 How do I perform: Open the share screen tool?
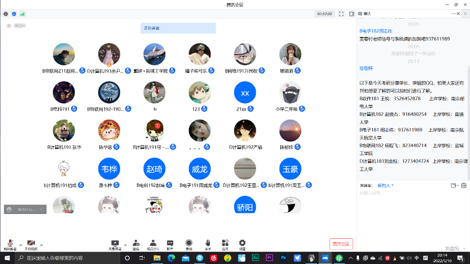point(115,243)
